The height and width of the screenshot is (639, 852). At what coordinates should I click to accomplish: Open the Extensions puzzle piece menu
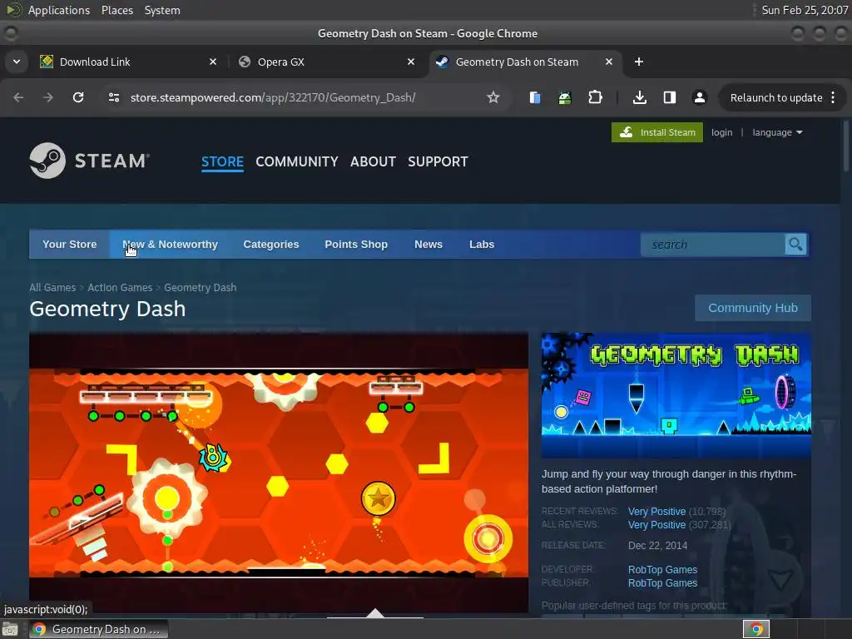(x=596, y=97)
